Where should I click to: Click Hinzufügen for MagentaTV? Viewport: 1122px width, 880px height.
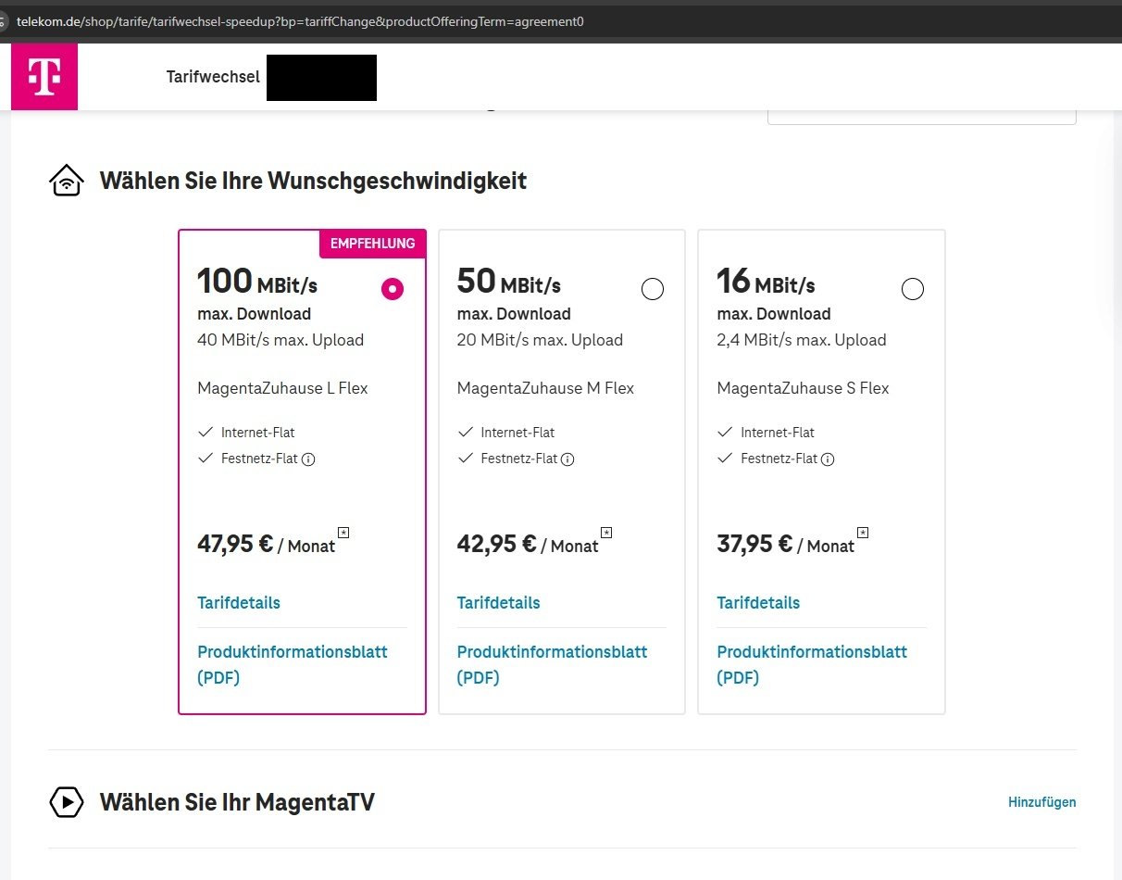1042,802
